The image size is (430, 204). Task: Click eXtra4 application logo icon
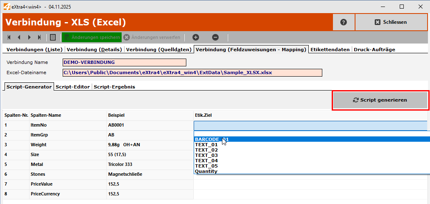click(7, 7)
